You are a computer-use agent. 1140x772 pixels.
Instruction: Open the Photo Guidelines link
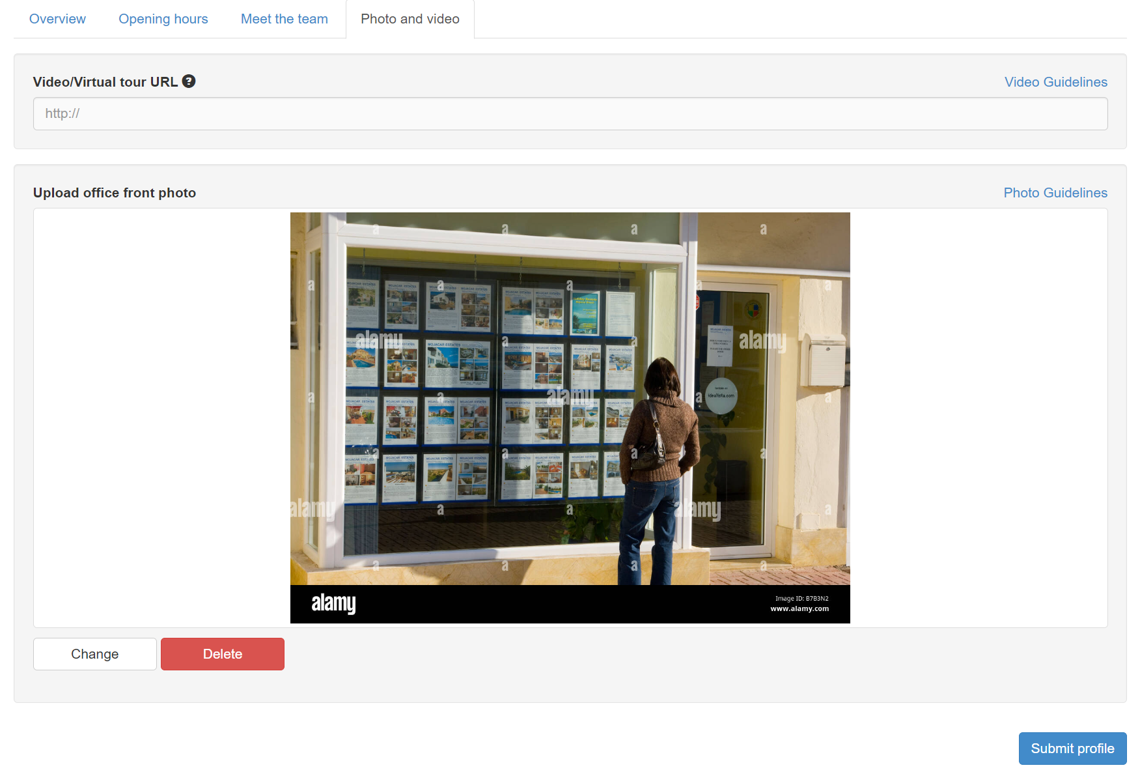[1055, 193]
